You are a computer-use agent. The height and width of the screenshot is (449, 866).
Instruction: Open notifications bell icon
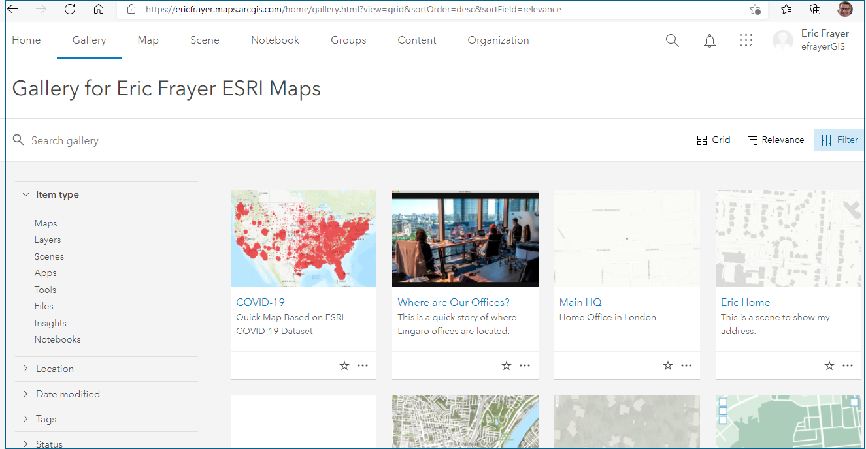(x=709, y=41)
